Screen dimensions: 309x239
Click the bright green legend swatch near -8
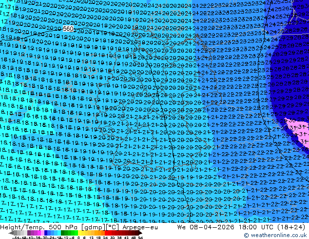point(76,233)
